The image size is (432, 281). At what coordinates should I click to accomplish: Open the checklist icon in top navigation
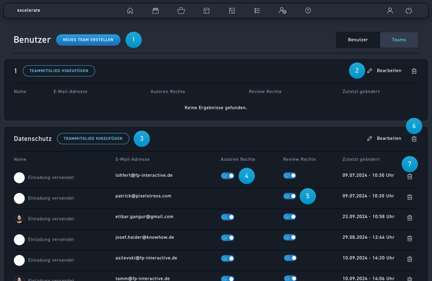(x=257, y=10)
